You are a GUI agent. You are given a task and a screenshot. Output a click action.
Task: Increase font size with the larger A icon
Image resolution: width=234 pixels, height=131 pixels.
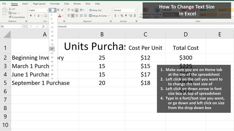(58, 10)
